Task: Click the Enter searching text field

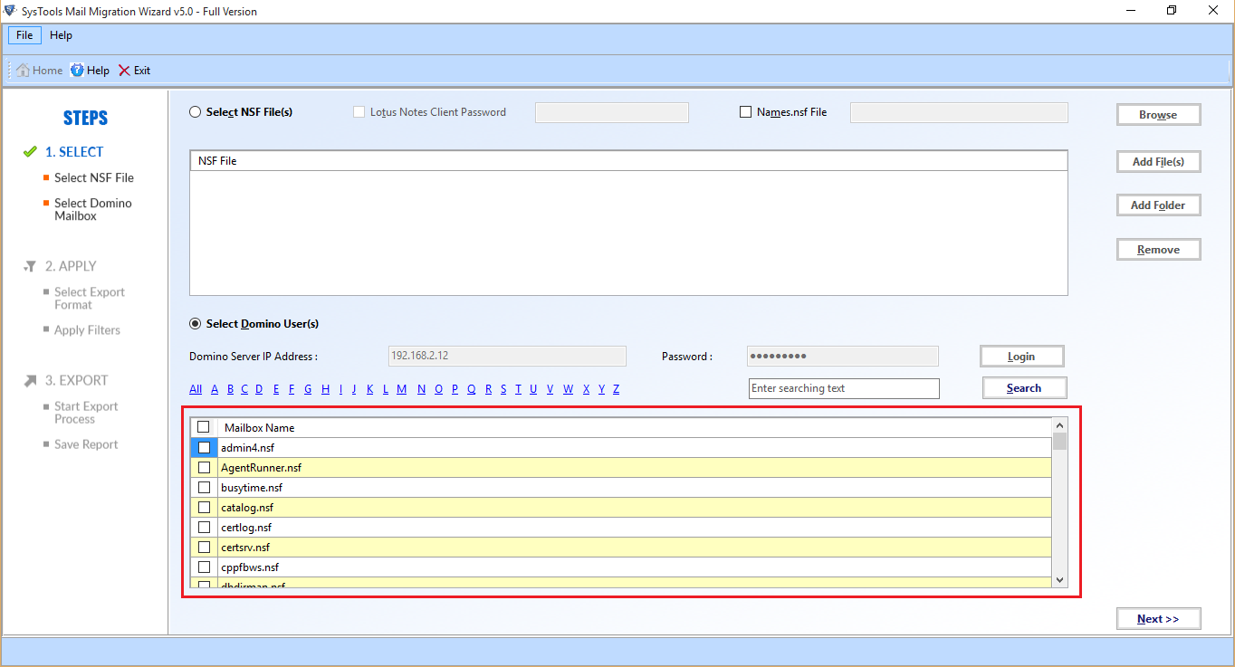Action: pos(844,388)
